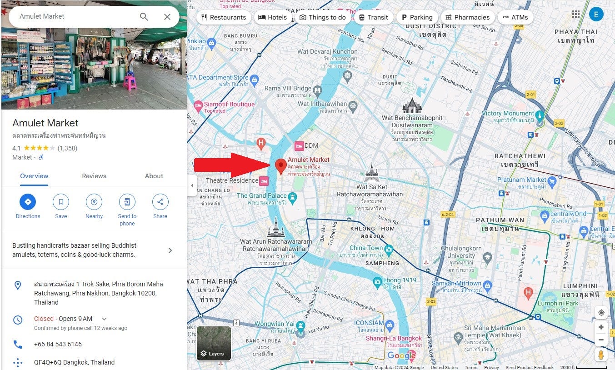This screenshot has height=370, width=615.
Task: Click the Send to phone icon
Action: point(127,202)
